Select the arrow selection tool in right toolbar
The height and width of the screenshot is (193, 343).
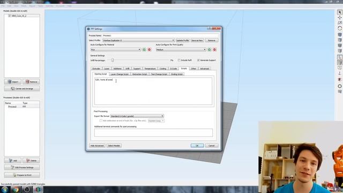340,12
